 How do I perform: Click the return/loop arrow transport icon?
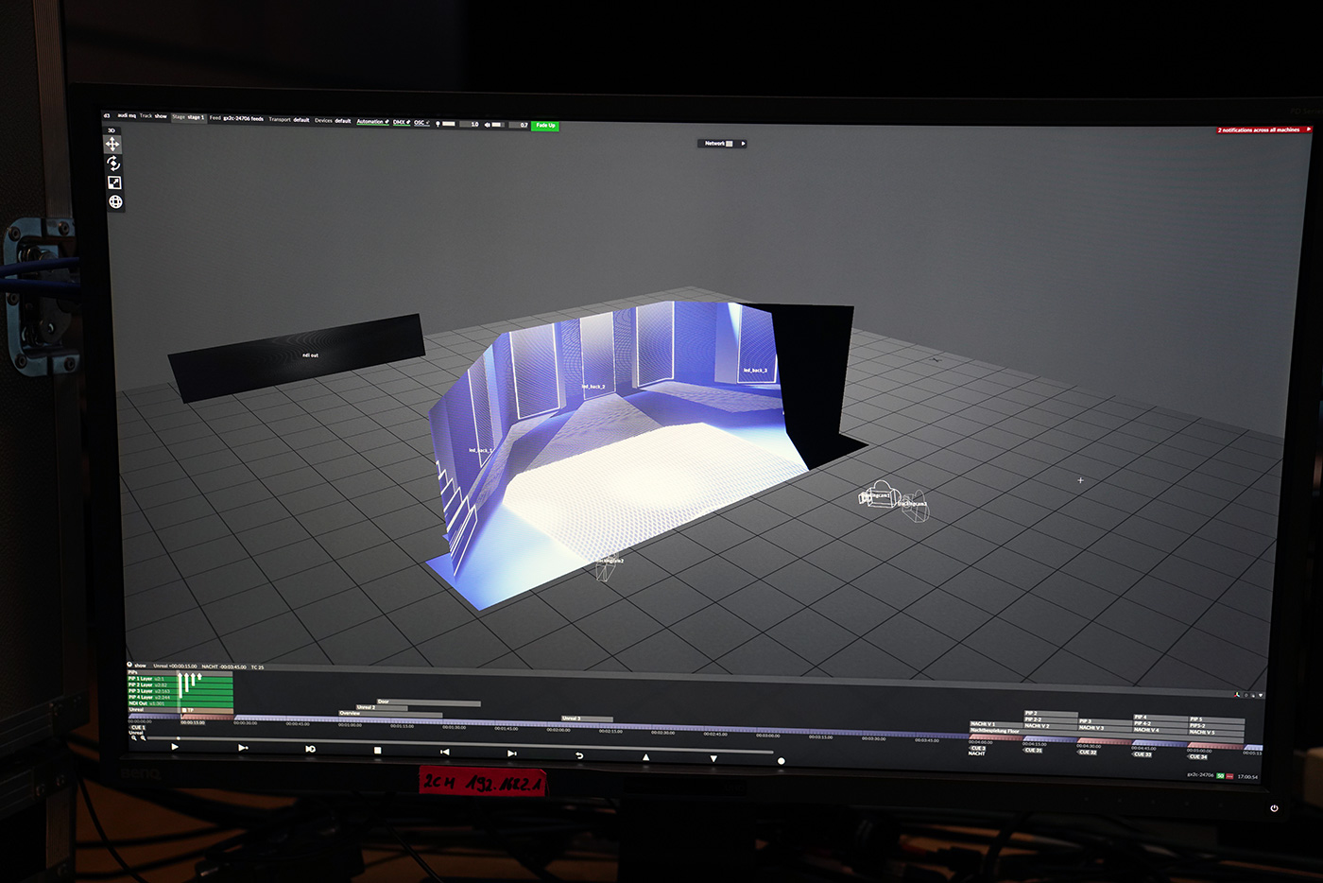tap(579, 755)
